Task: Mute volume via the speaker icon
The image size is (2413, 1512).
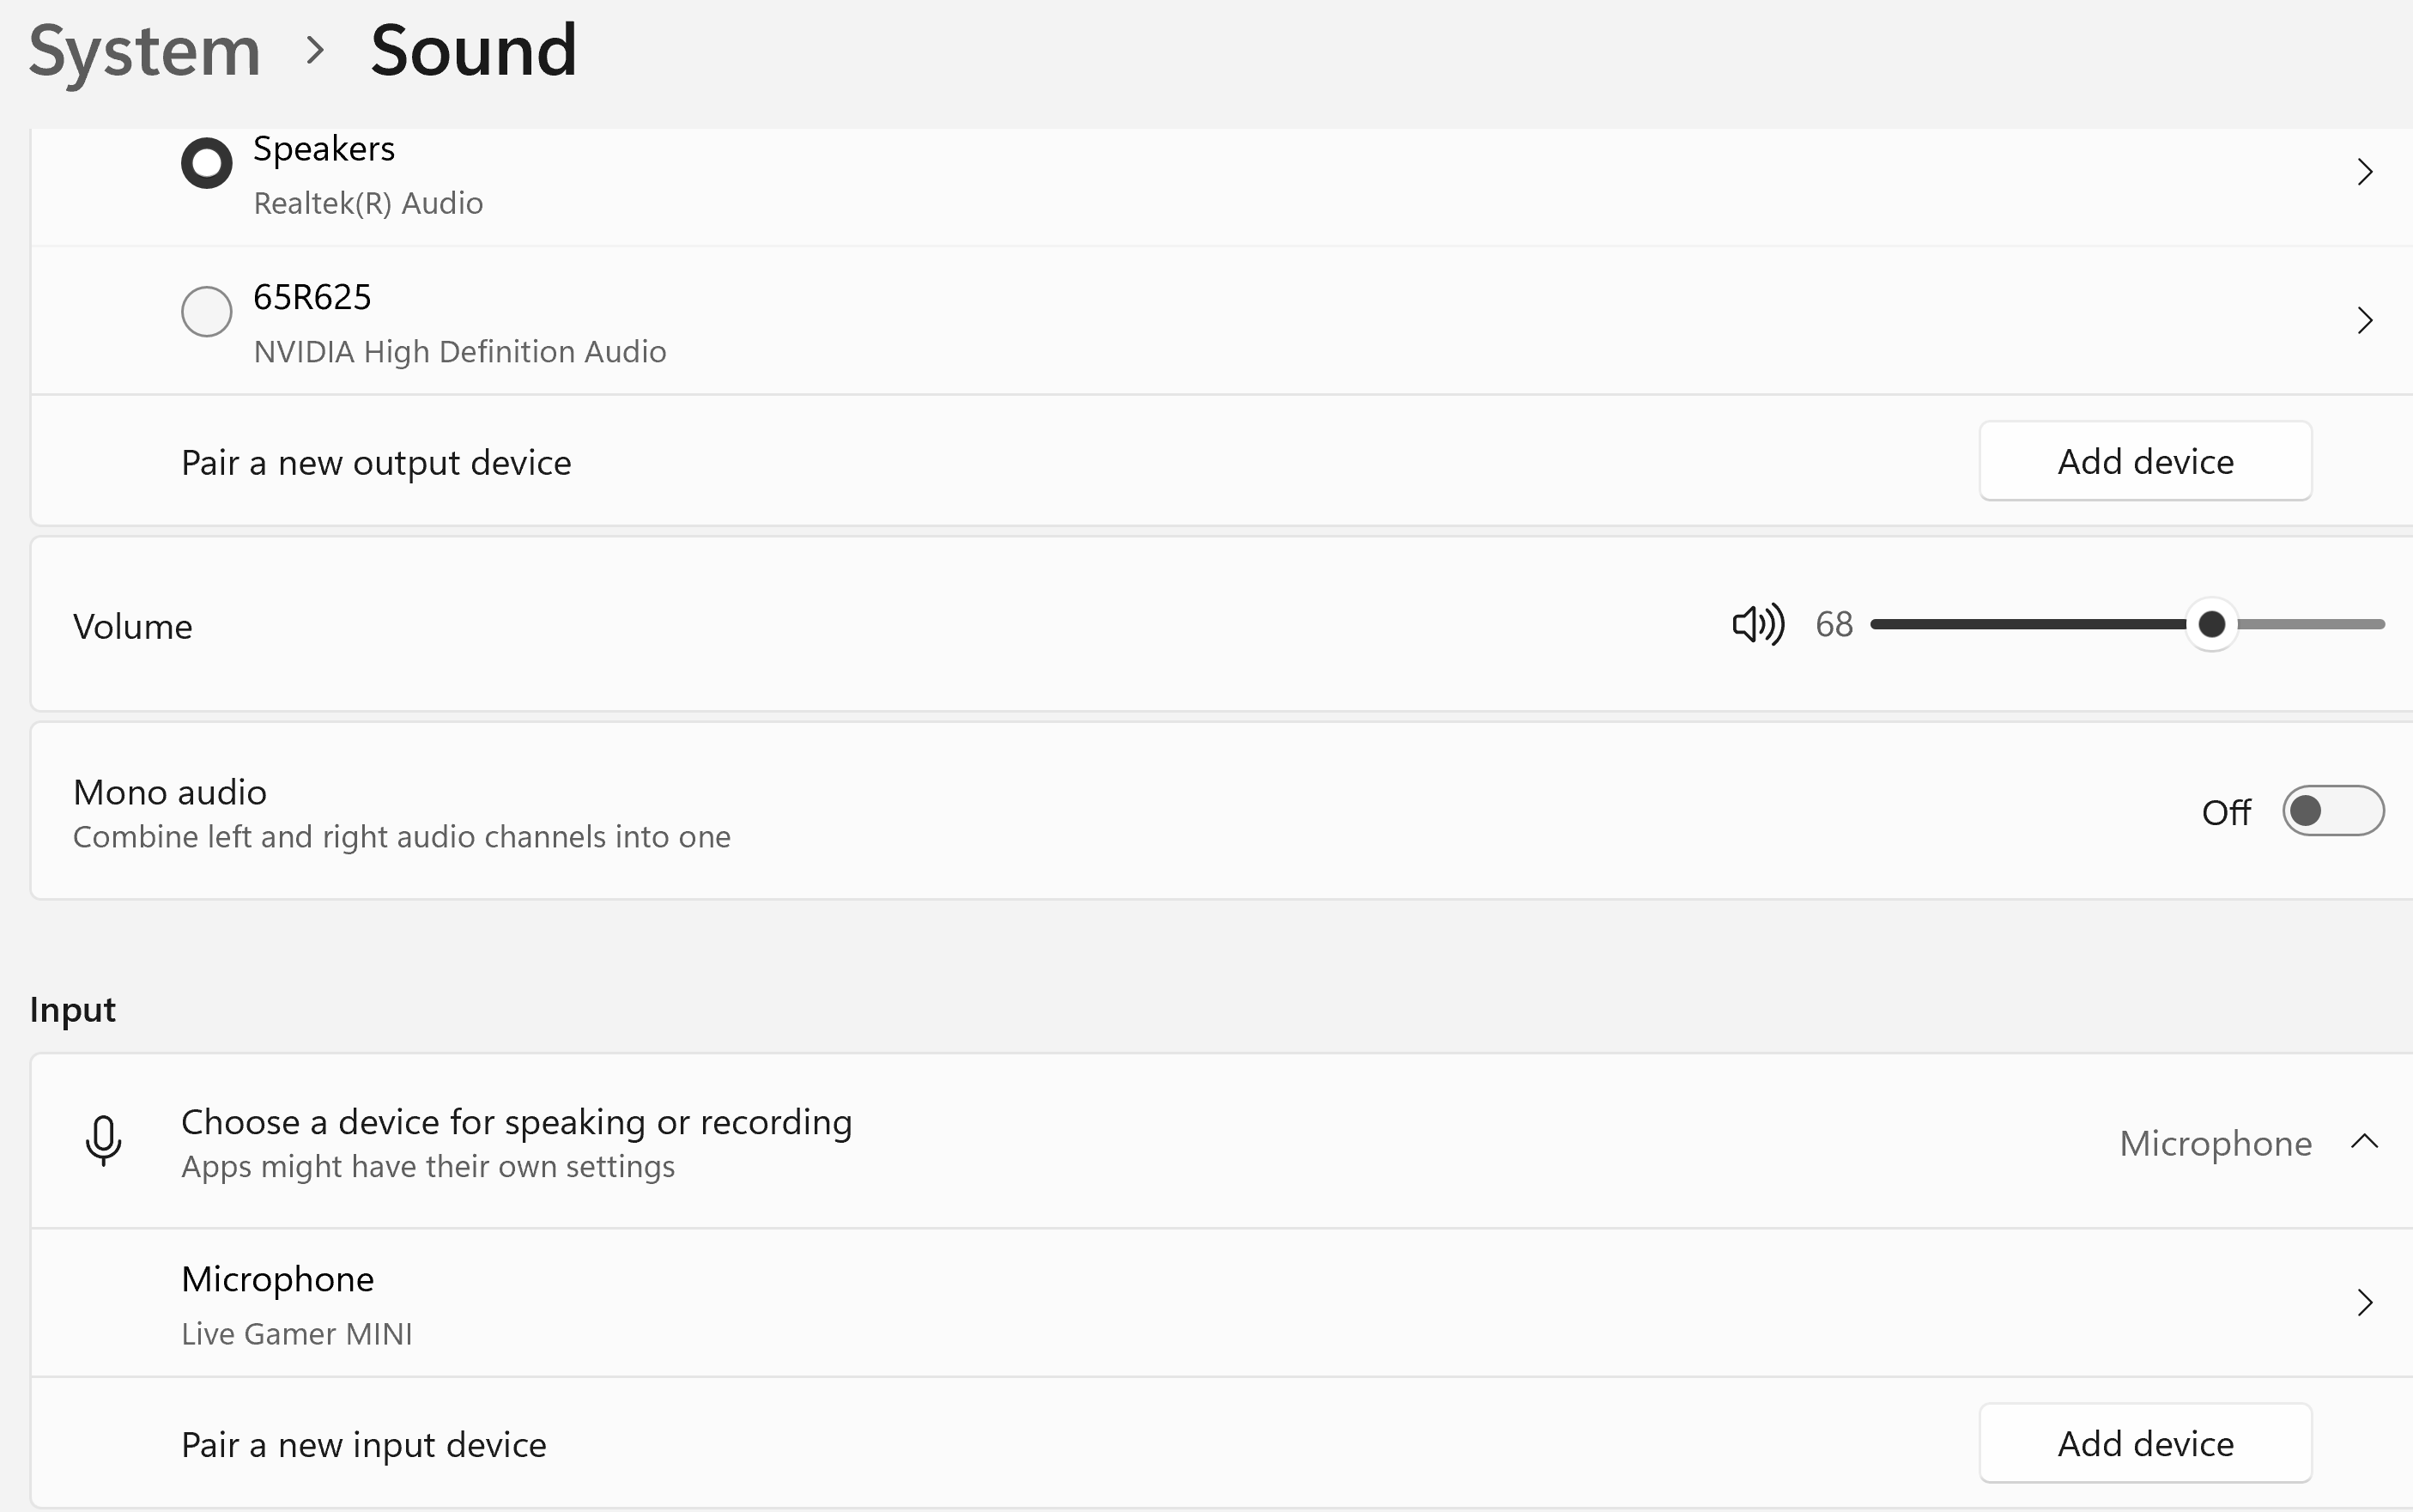Action: click(x=1757, y=625)
